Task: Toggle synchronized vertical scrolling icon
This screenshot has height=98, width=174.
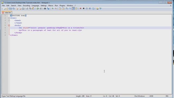Action: (x=60, y=8)
